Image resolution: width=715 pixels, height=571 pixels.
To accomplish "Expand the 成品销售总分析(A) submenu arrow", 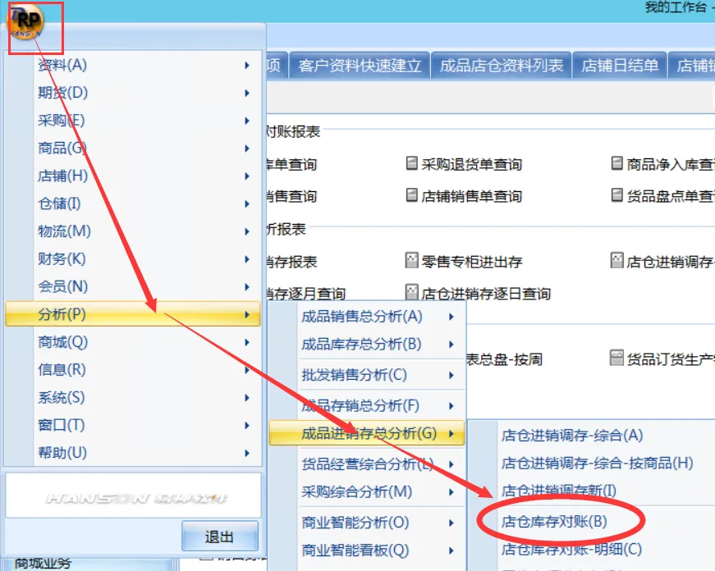I will (451, 317).
